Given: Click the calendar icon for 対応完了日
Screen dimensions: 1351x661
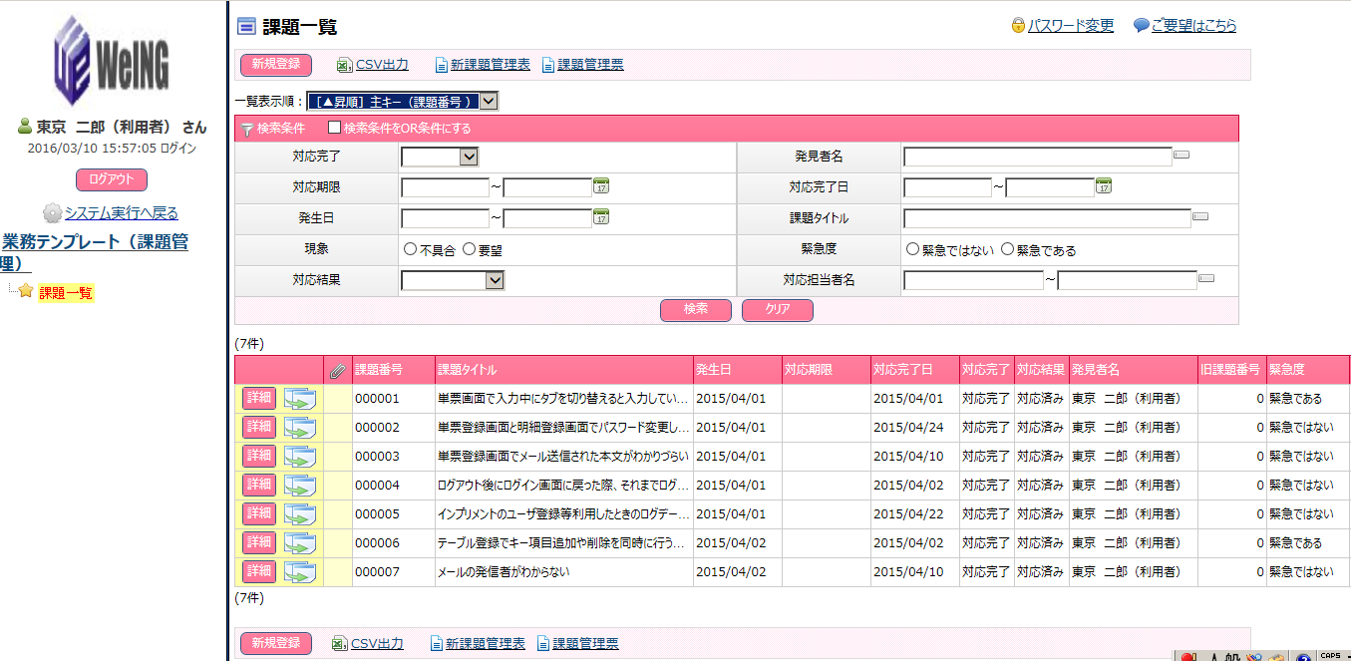Looking at the screenshot, I should coord(1104,186).
